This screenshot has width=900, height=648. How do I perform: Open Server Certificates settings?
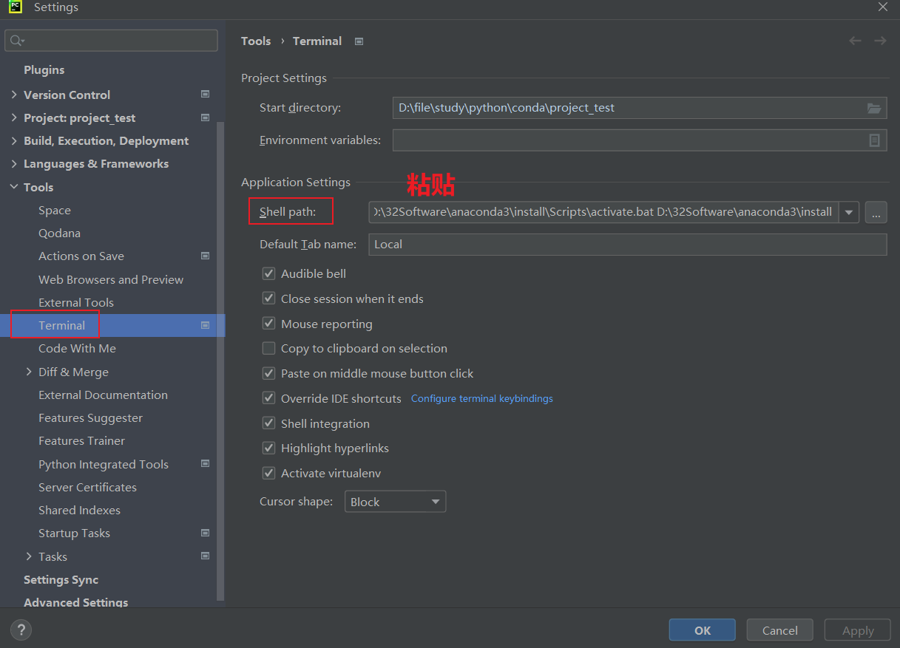point(87,488)
